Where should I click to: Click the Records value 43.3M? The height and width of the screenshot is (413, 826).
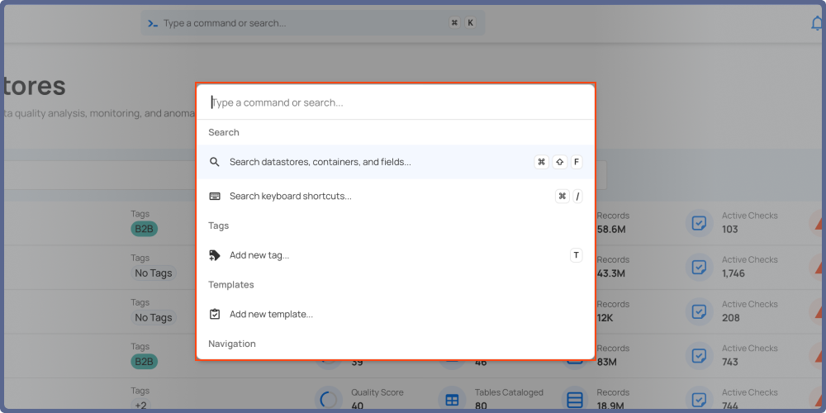[x=611, y=273]
